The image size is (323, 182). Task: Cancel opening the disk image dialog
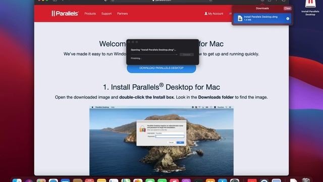[186, 55]
